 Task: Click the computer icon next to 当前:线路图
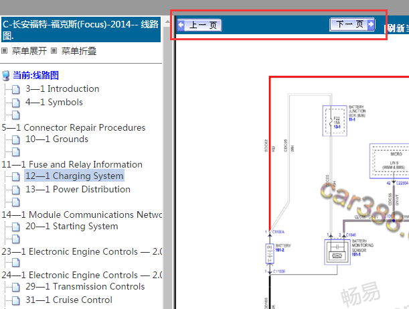pyautogui.click(x=6, y=76)
